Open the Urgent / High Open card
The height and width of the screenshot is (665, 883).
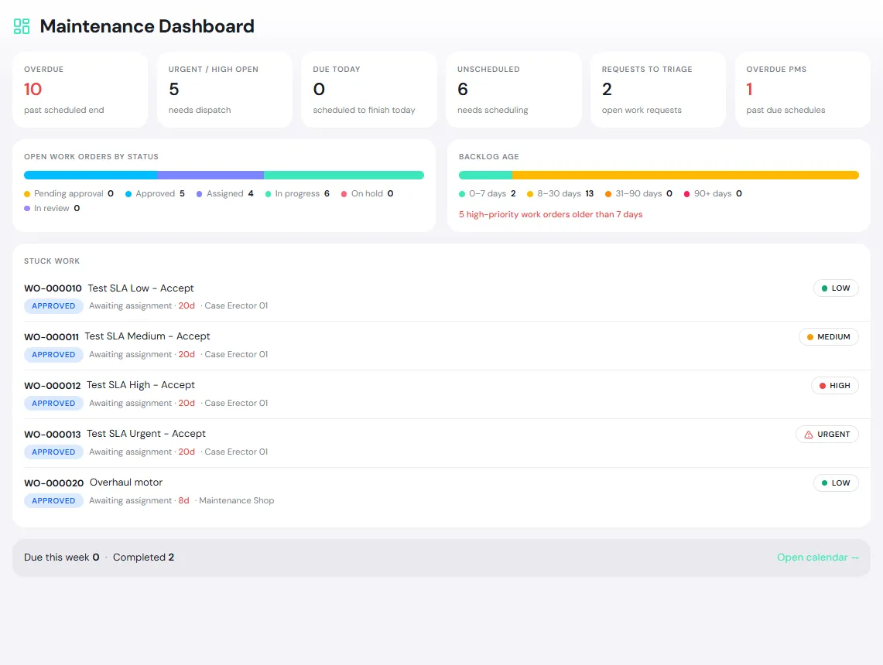(x=224, y=90)
